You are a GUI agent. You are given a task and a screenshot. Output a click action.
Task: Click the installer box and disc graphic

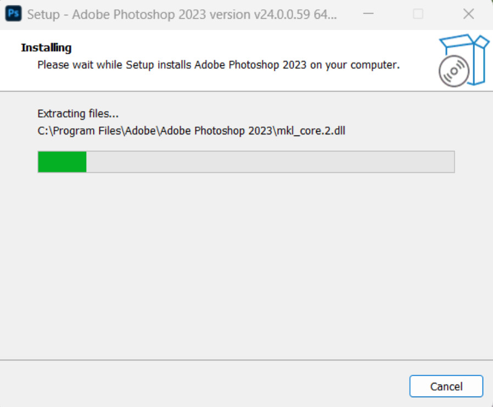[x=464, y=60]
